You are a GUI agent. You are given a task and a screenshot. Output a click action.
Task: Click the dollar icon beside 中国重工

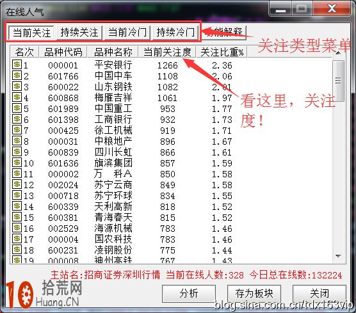point(17,108)
